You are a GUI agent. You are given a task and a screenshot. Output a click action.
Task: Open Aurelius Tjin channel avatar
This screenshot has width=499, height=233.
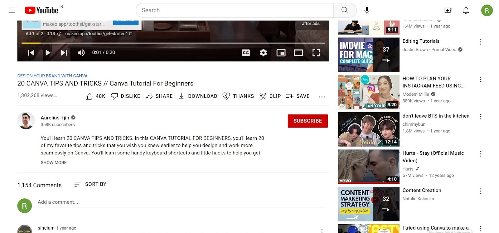26,120
